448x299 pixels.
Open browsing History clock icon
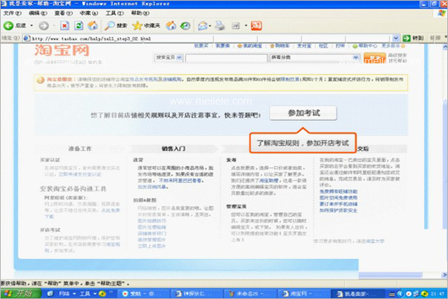tap(185, 25)
